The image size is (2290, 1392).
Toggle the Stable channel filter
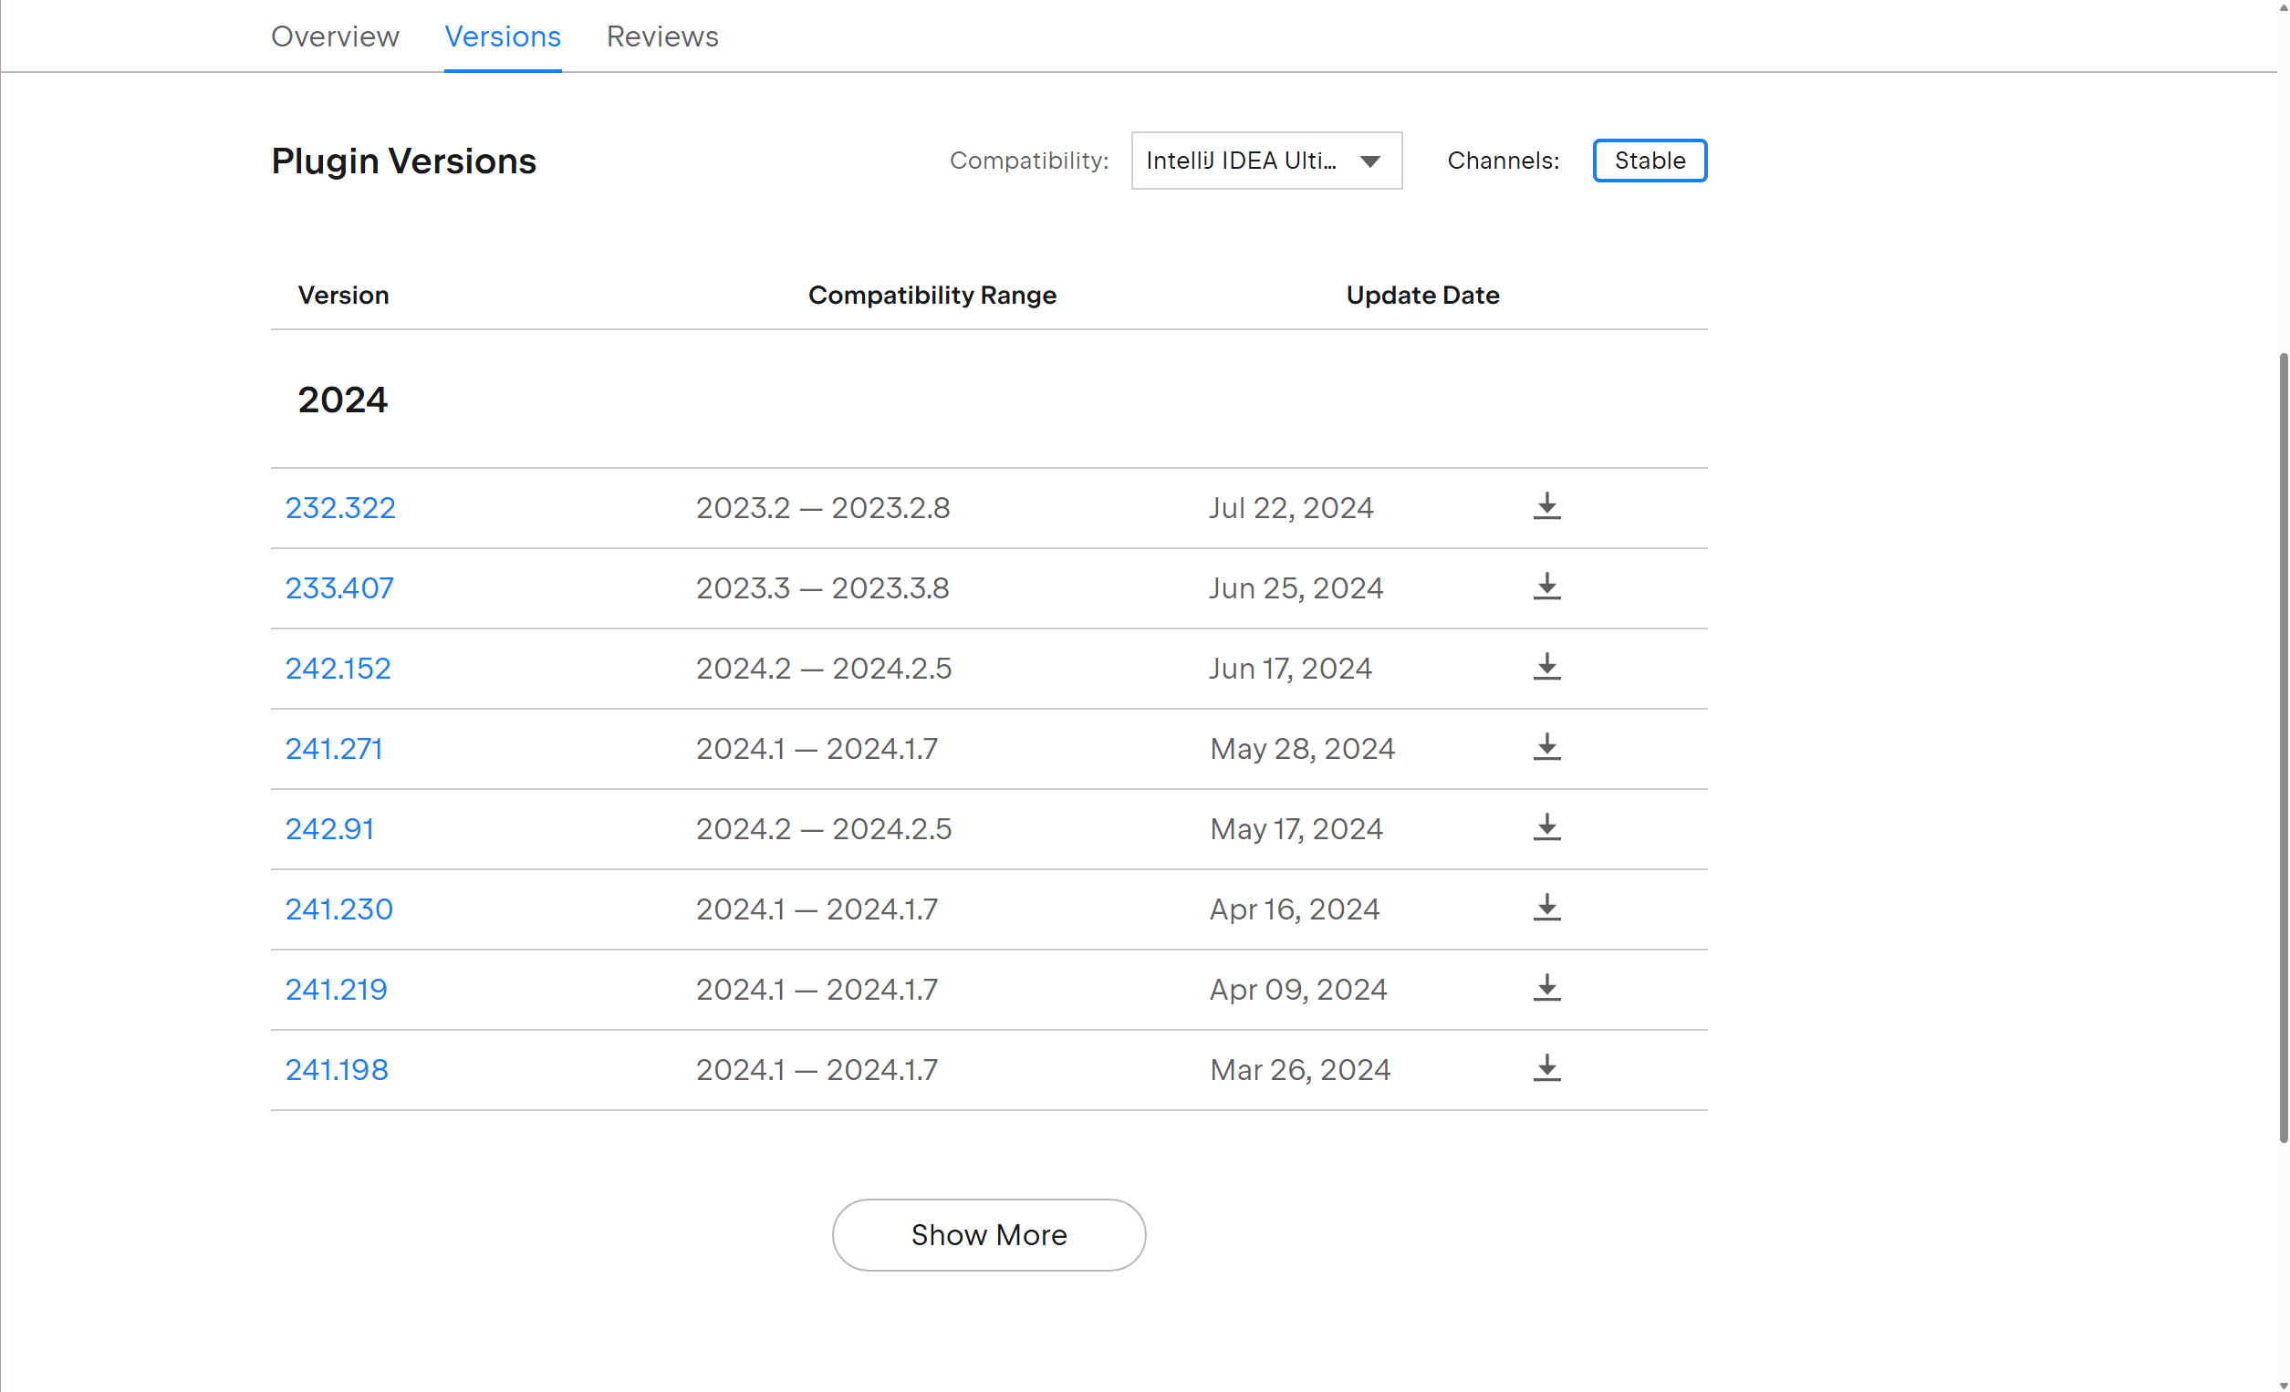tap(1649, 161)
